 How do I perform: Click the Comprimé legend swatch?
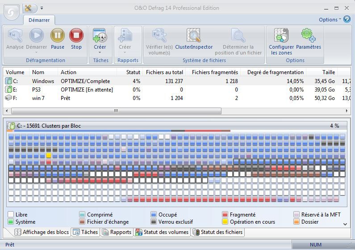pyautogui.click(x=82, y=214)
